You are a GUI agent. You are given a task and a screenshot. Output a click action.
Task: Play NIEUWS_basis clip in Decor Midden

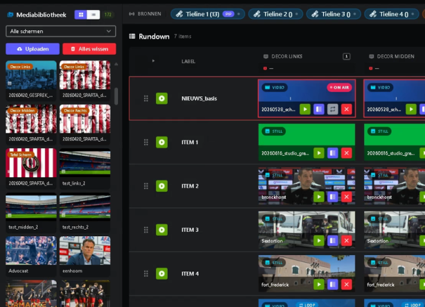pyautogui.click(x=411, y=109)
